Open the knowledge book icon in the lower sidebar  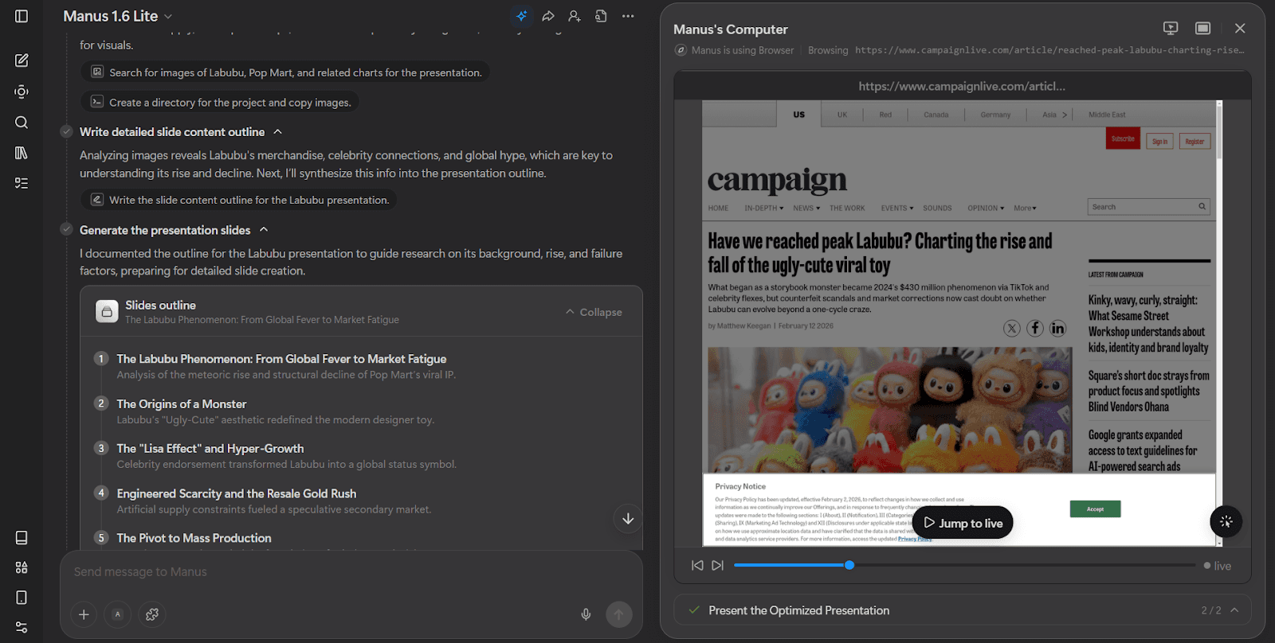(x=22, y=538)
